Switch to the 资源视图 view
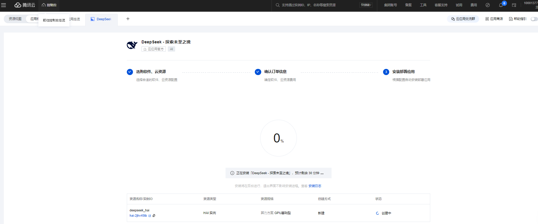 click(15, 19)
